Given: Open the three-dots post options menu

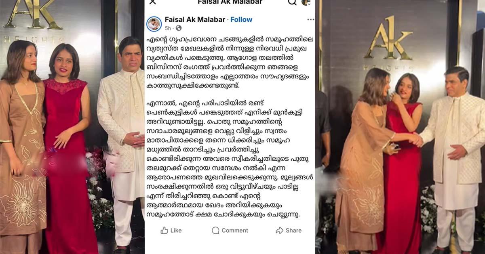Looking at the screenshot, I should click(x=310, y=20).
